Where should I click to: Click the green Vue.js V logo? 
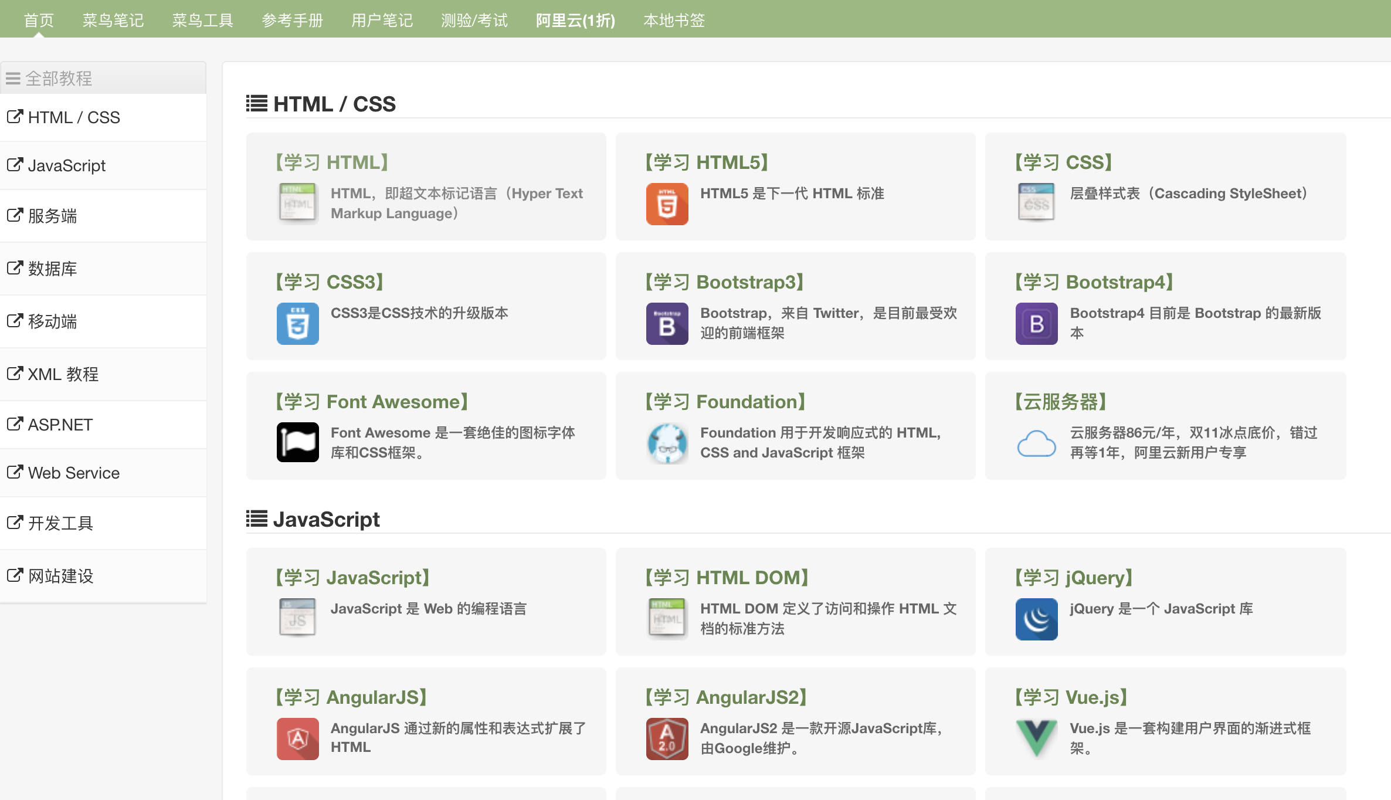(1036, 738)
